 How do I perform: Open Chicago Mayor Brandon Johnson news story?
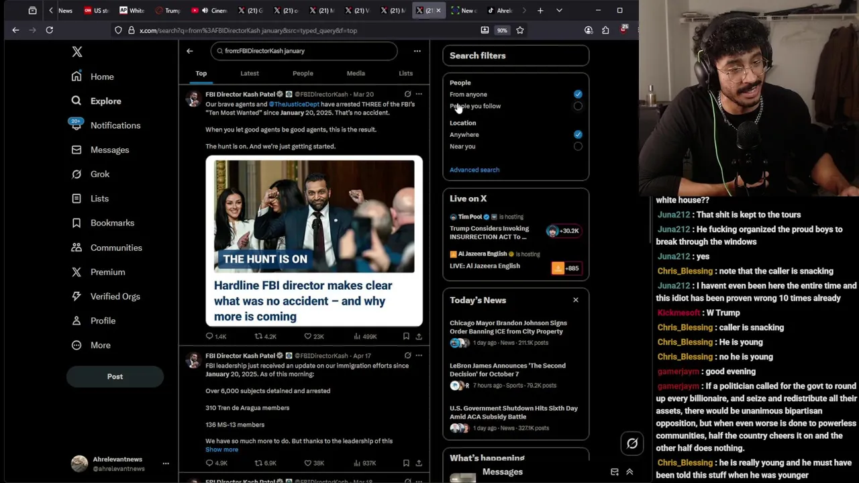click(515, 333)
